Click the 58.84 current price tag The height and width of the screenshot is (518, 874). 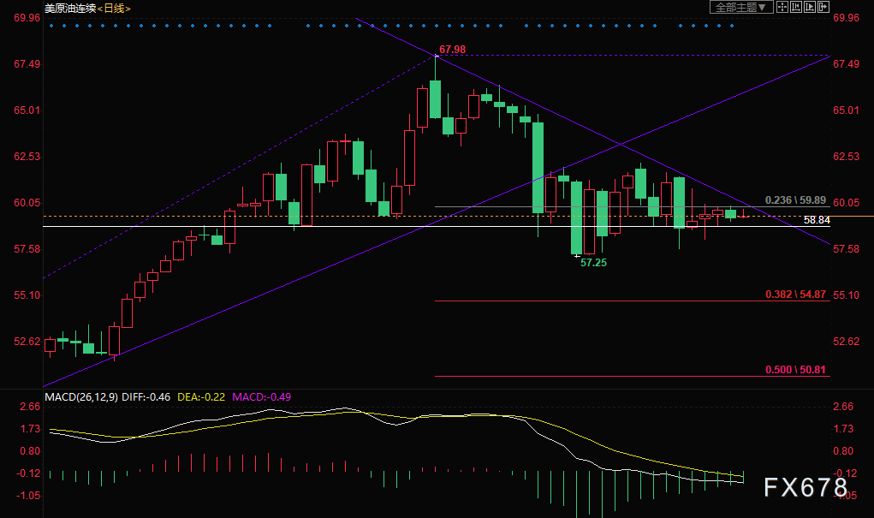tap(817, 220)
